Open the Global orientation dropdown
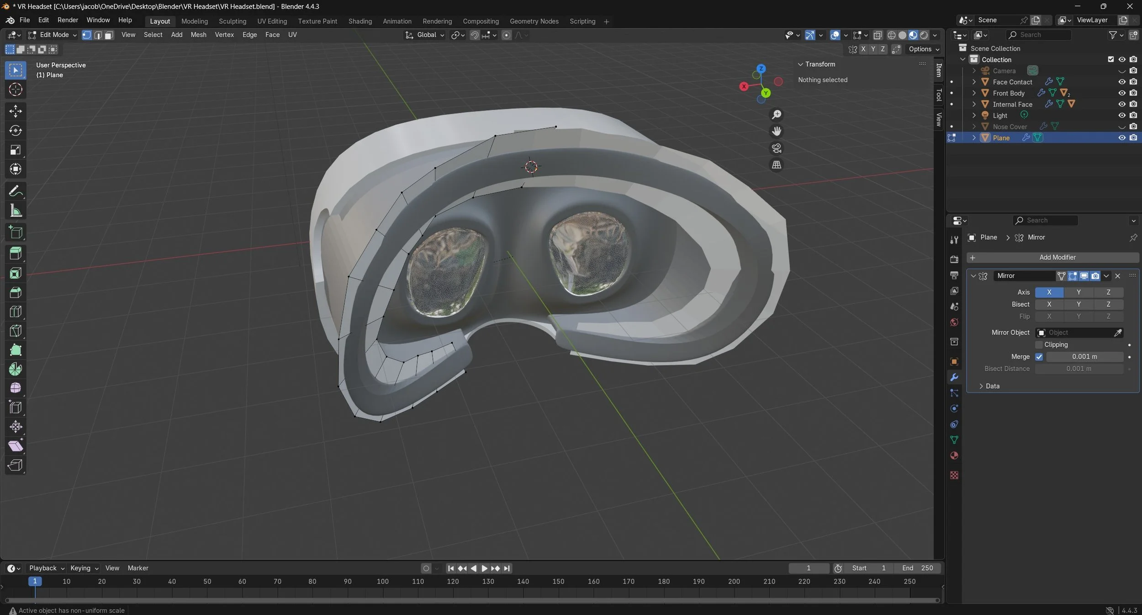This screenshot has height=615, width=1142. 425,35
